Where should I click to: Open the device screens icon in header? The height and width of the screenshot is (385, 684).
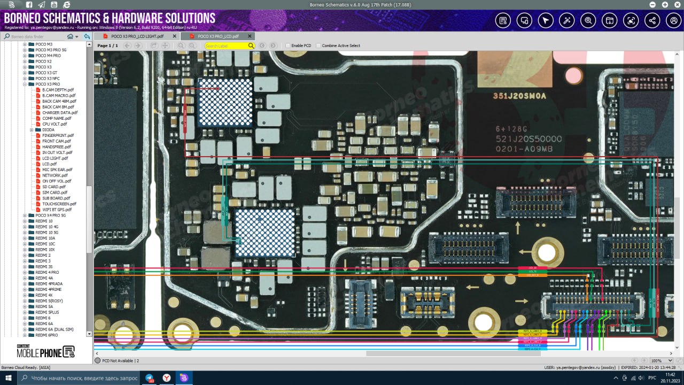tap(524, 20)
